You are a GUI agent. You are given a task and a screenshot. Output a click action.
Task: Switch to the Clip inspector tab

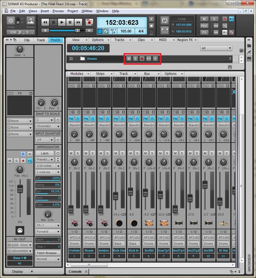[27, 40]
